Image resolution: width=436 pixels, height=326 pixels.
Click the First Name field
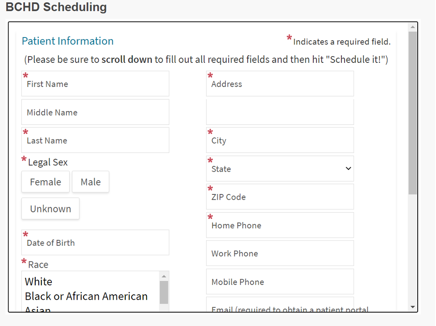[x=95, y=84]
